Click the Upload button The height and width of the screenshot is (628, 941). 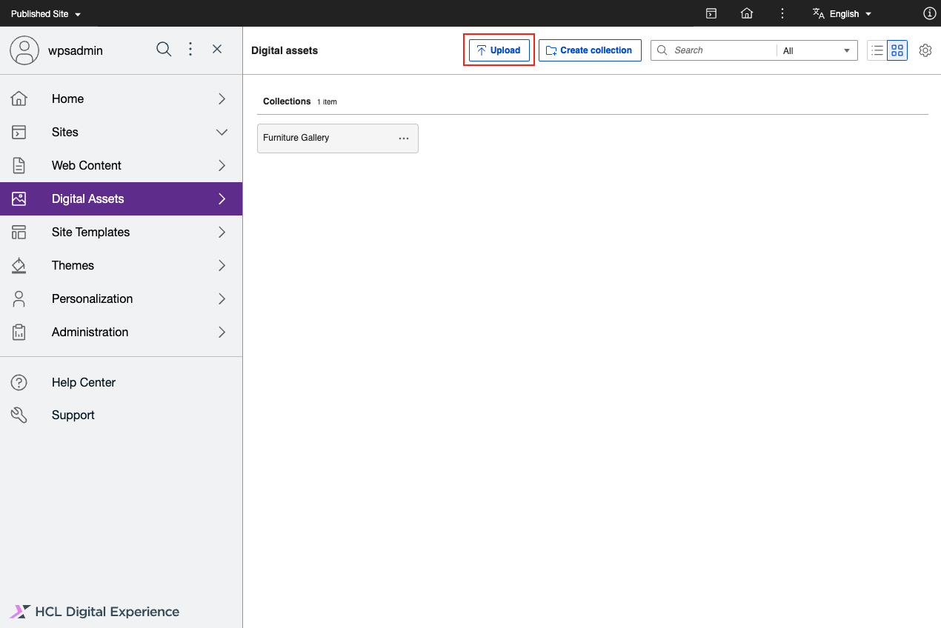[499, 50]
